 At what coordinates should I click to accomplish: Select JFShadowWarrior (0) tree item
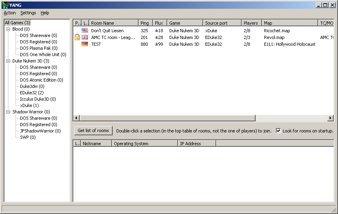pos(40,131)
